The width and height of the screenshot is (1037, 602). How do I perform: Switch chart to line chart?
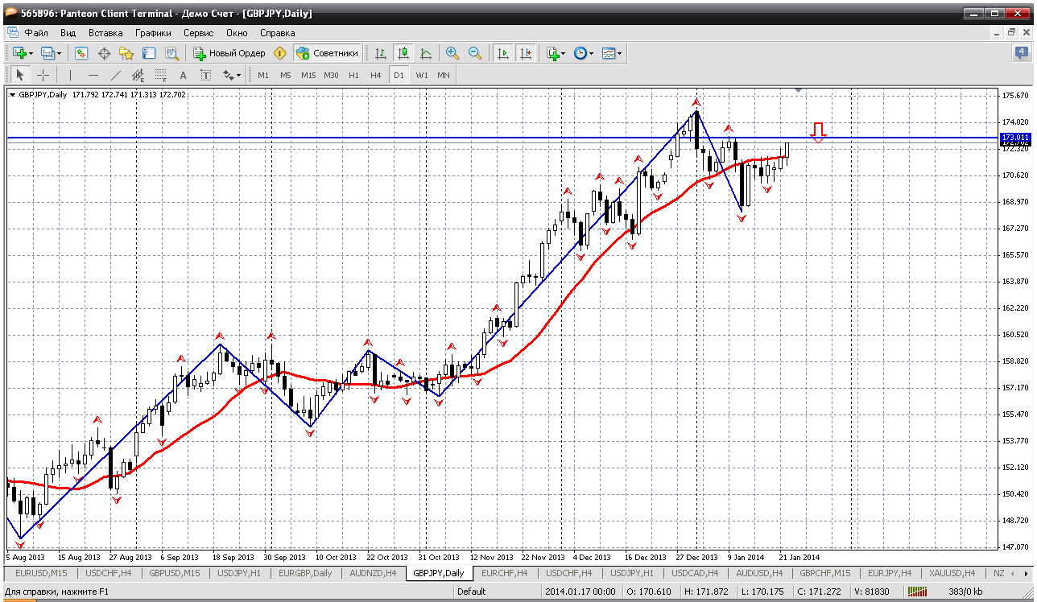426,53
